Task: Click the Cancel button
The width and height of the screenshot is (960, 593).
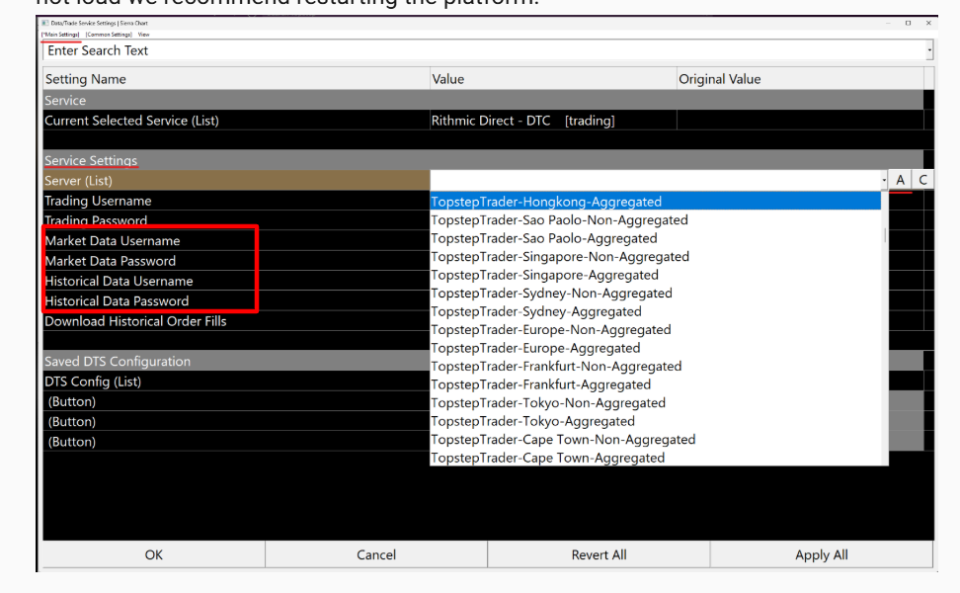Action: click(x=376, y=554)
